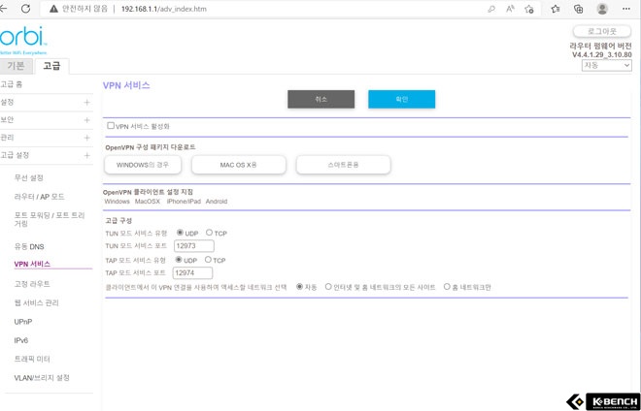Click the zoom magnifier icon in address bar
The image size is (641, 411).
click(x=491, y=9)
